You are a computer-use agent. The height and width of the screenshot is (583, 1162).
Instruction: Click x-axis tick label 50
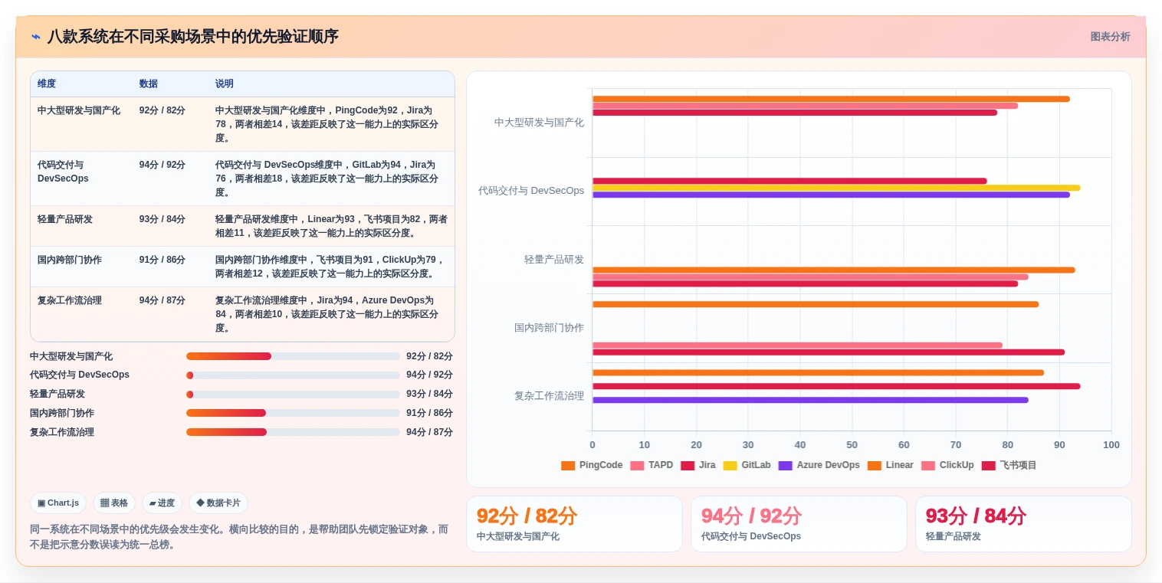[852, 445]
